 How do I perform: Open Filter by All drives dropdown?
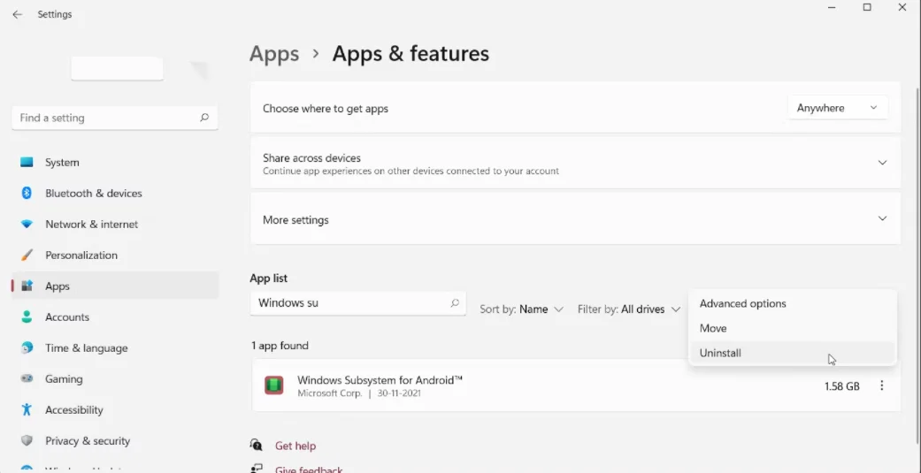(628, 309)
